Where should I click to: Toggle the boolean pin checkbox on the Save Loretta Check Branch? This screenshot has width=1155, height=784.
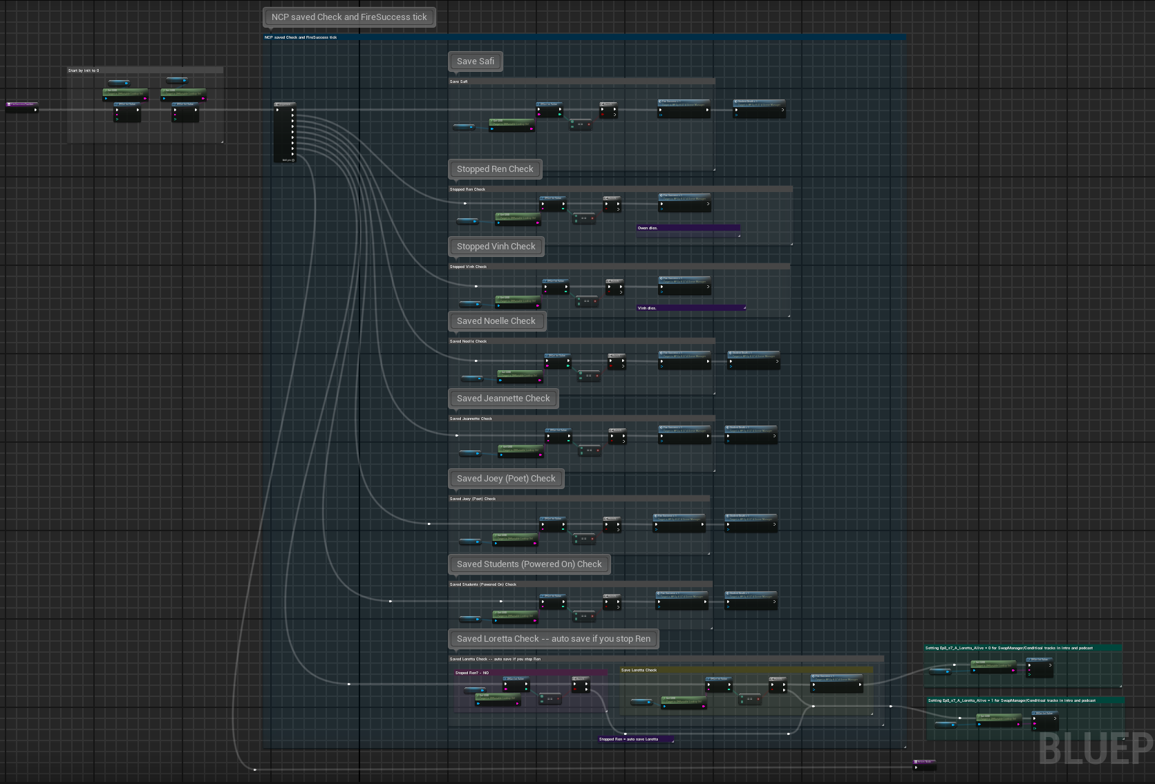[772, 689]
